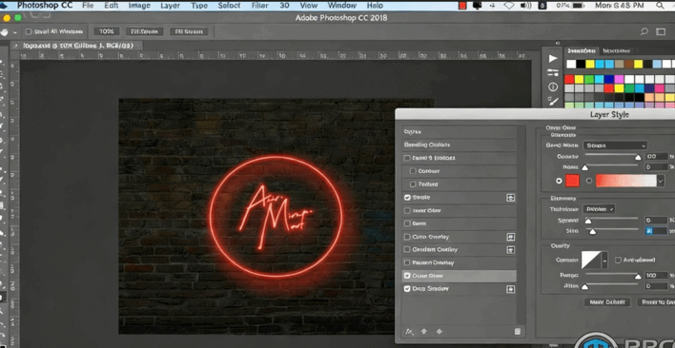Enable the Gradient Overlay checkbox
Screen dimensions: 675x348
[x=407, y=250]
